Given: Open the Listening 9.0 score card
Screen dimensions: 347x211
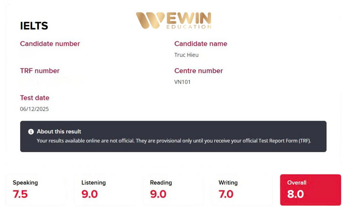Looking at the screenshot, I should [104, 190].
